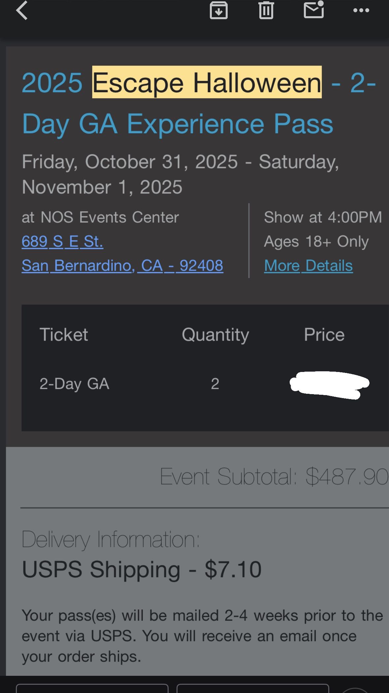Screen dimensions: 389x693
Task: Tap the Quantity column header
Action: 215,335
